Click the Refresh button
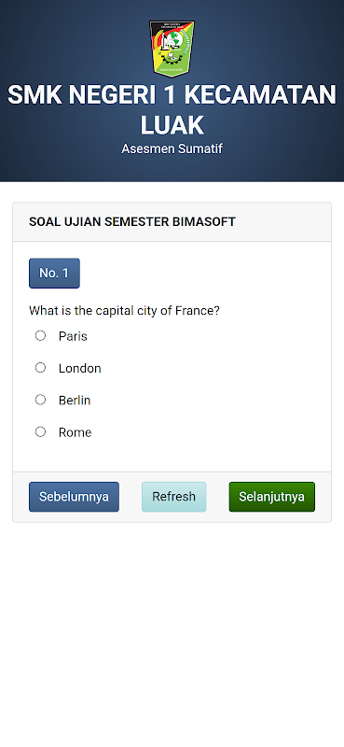Image resolution: width=344 pixels, height=747 pixels. point(173,497)
